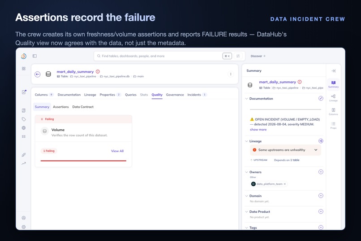Remove data_platform_team owner with X
The height and width of the screenshot is (241, 361).
(x=285, y=184)
